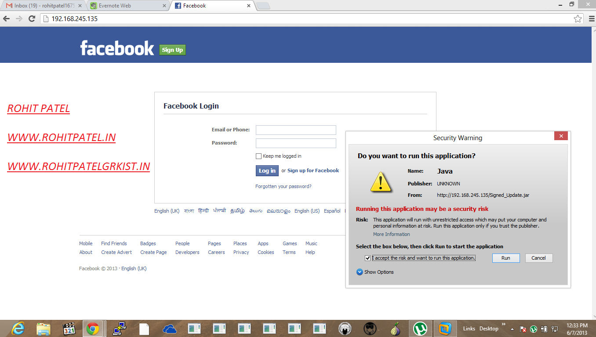This screenshot has width=596, height=337.
Task: Open the Find Friends footer link
Action: [x=114, y=243]
